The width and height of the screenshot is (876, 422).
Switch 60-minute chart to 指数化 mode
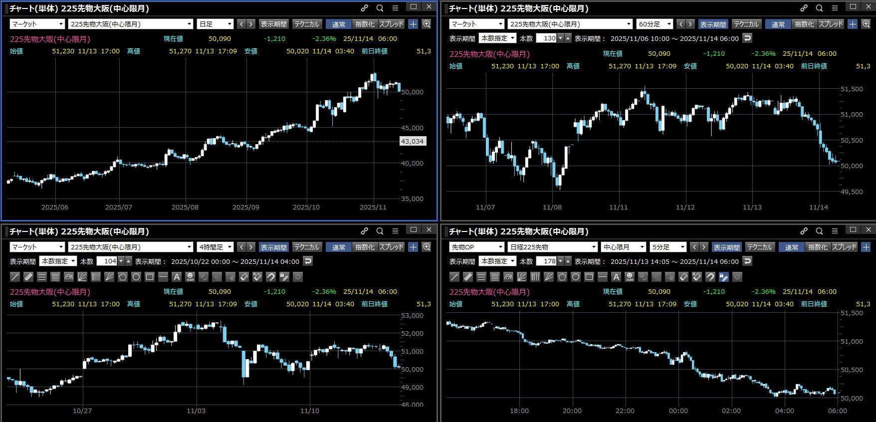coord(804,24)
